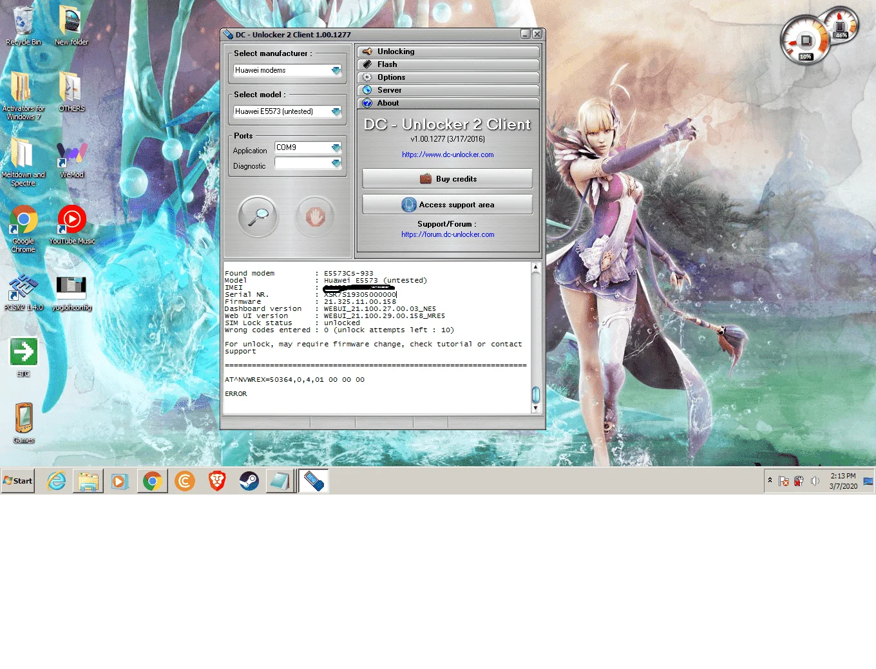Click the log scrollbar thumb
The width and height of the screenshot is (876, 669).
pyautogui.click(x=535, y=393)
